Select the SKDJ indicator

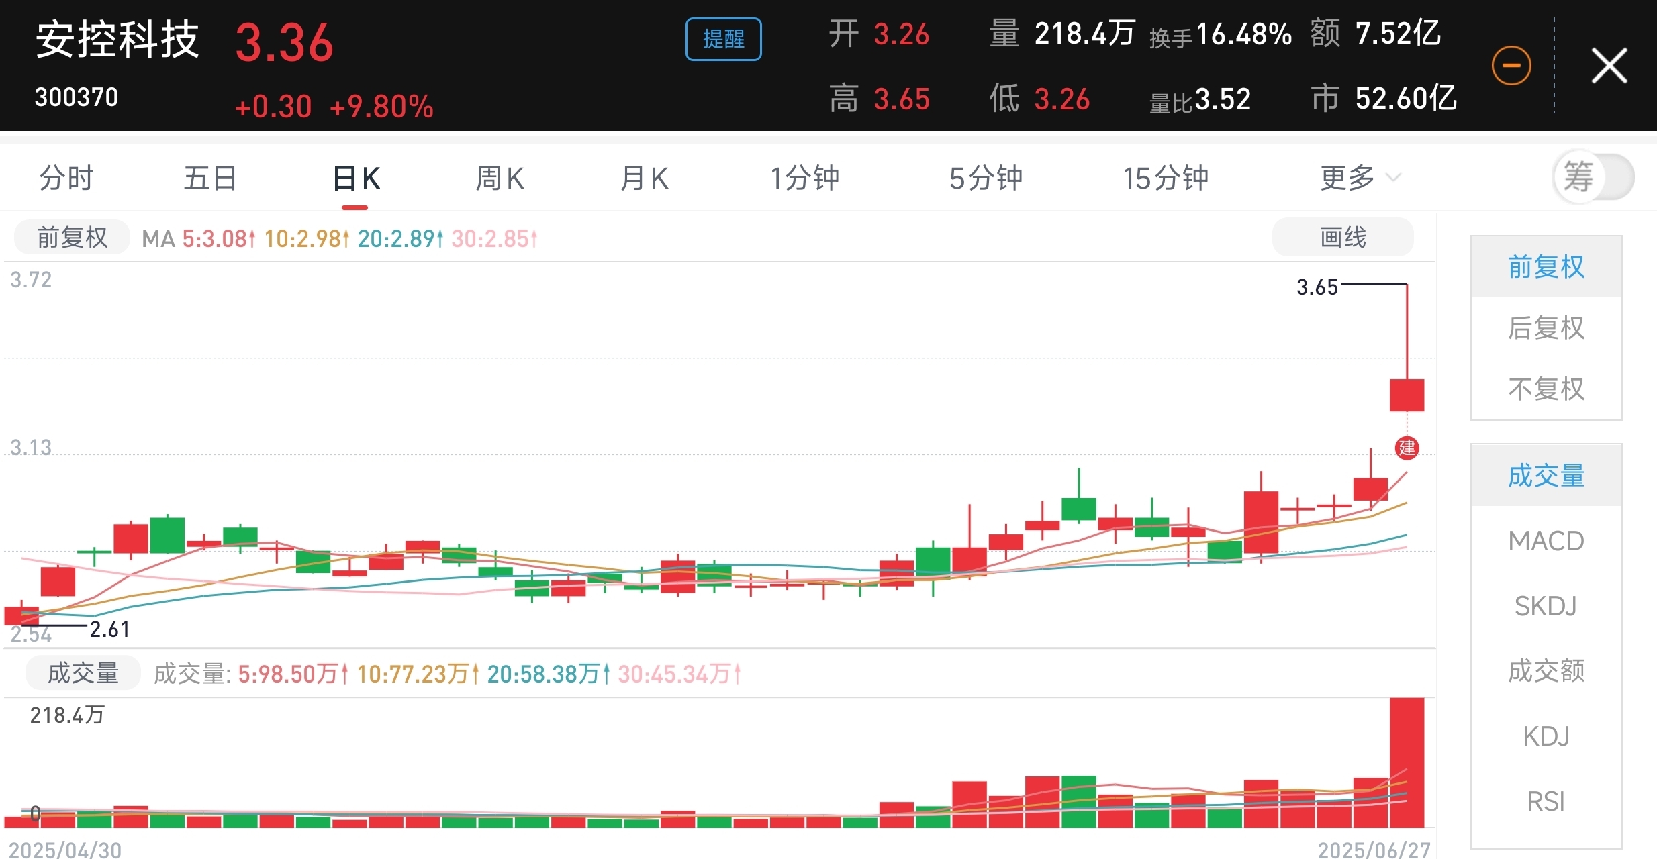(x=1546, y=606)
